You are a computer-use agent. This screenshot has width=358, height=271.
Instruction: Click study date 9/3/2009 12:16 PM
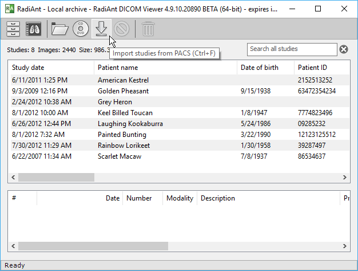click(39, 91)
